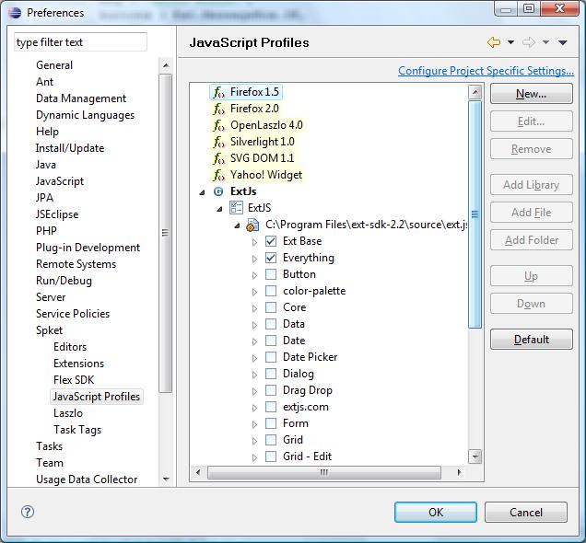Click the back navigation arrow icon
The image size is (586, 543).
point(494,42)
